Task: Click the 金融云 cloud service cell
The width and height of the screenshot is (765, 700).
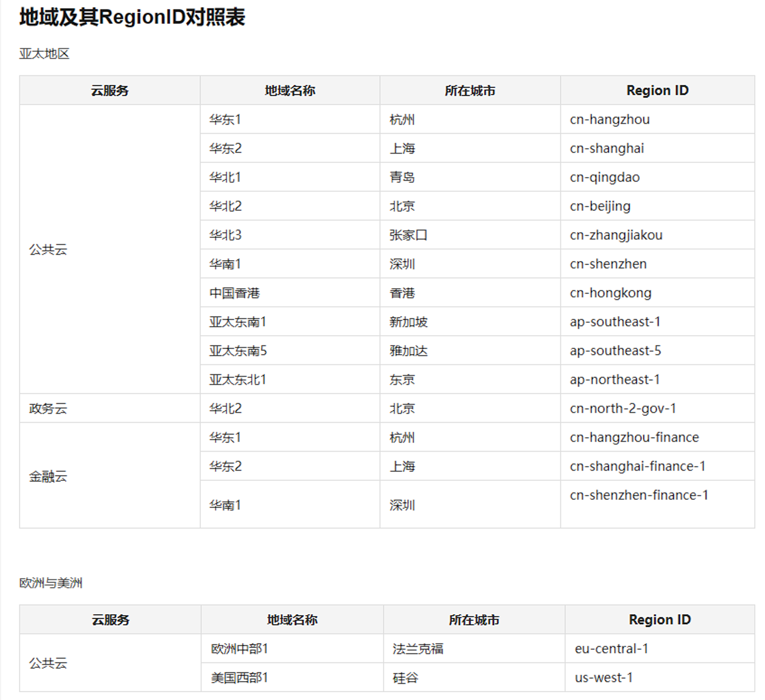Action: pos(110,475)
